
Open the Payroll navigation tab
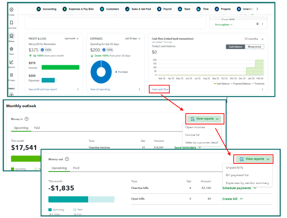(166, 9)
